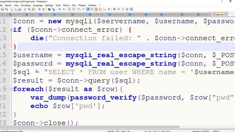Click 'echo' keyword in the code
235x132 pixels.
(39, 106)
